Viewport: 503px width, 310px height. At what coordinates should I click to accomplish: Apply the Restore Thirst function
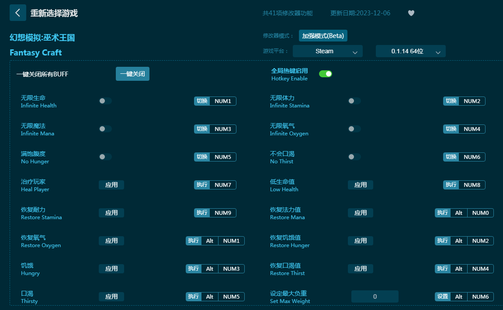(361, 269)
